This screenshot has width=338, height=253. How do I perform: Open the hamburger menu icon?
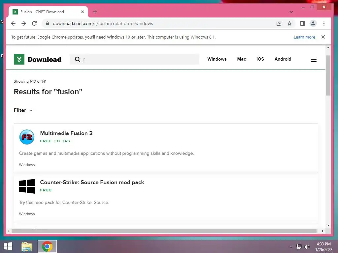pos(314,59)
